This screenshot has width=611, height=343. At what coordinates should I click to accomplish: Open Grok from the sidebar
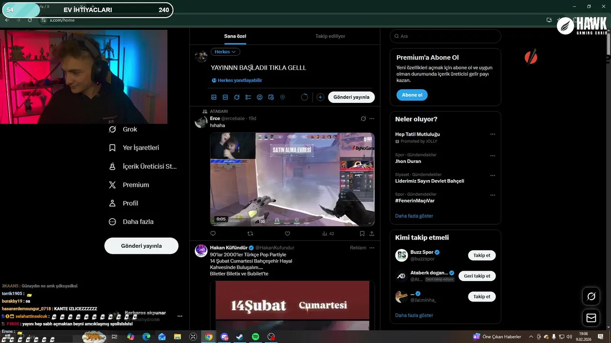pos(123,129)
